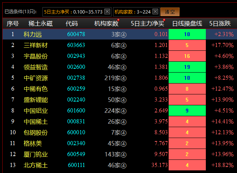Image resolution: width=237 pixels, height=173 pixels.
Task: Open the 北方稀土 stock name
Action: [36, 165]
